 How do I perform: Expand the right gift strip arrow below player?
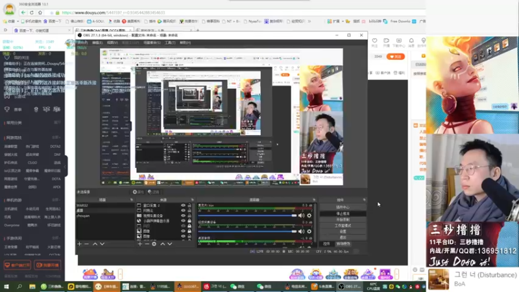[x=396, y=274]
